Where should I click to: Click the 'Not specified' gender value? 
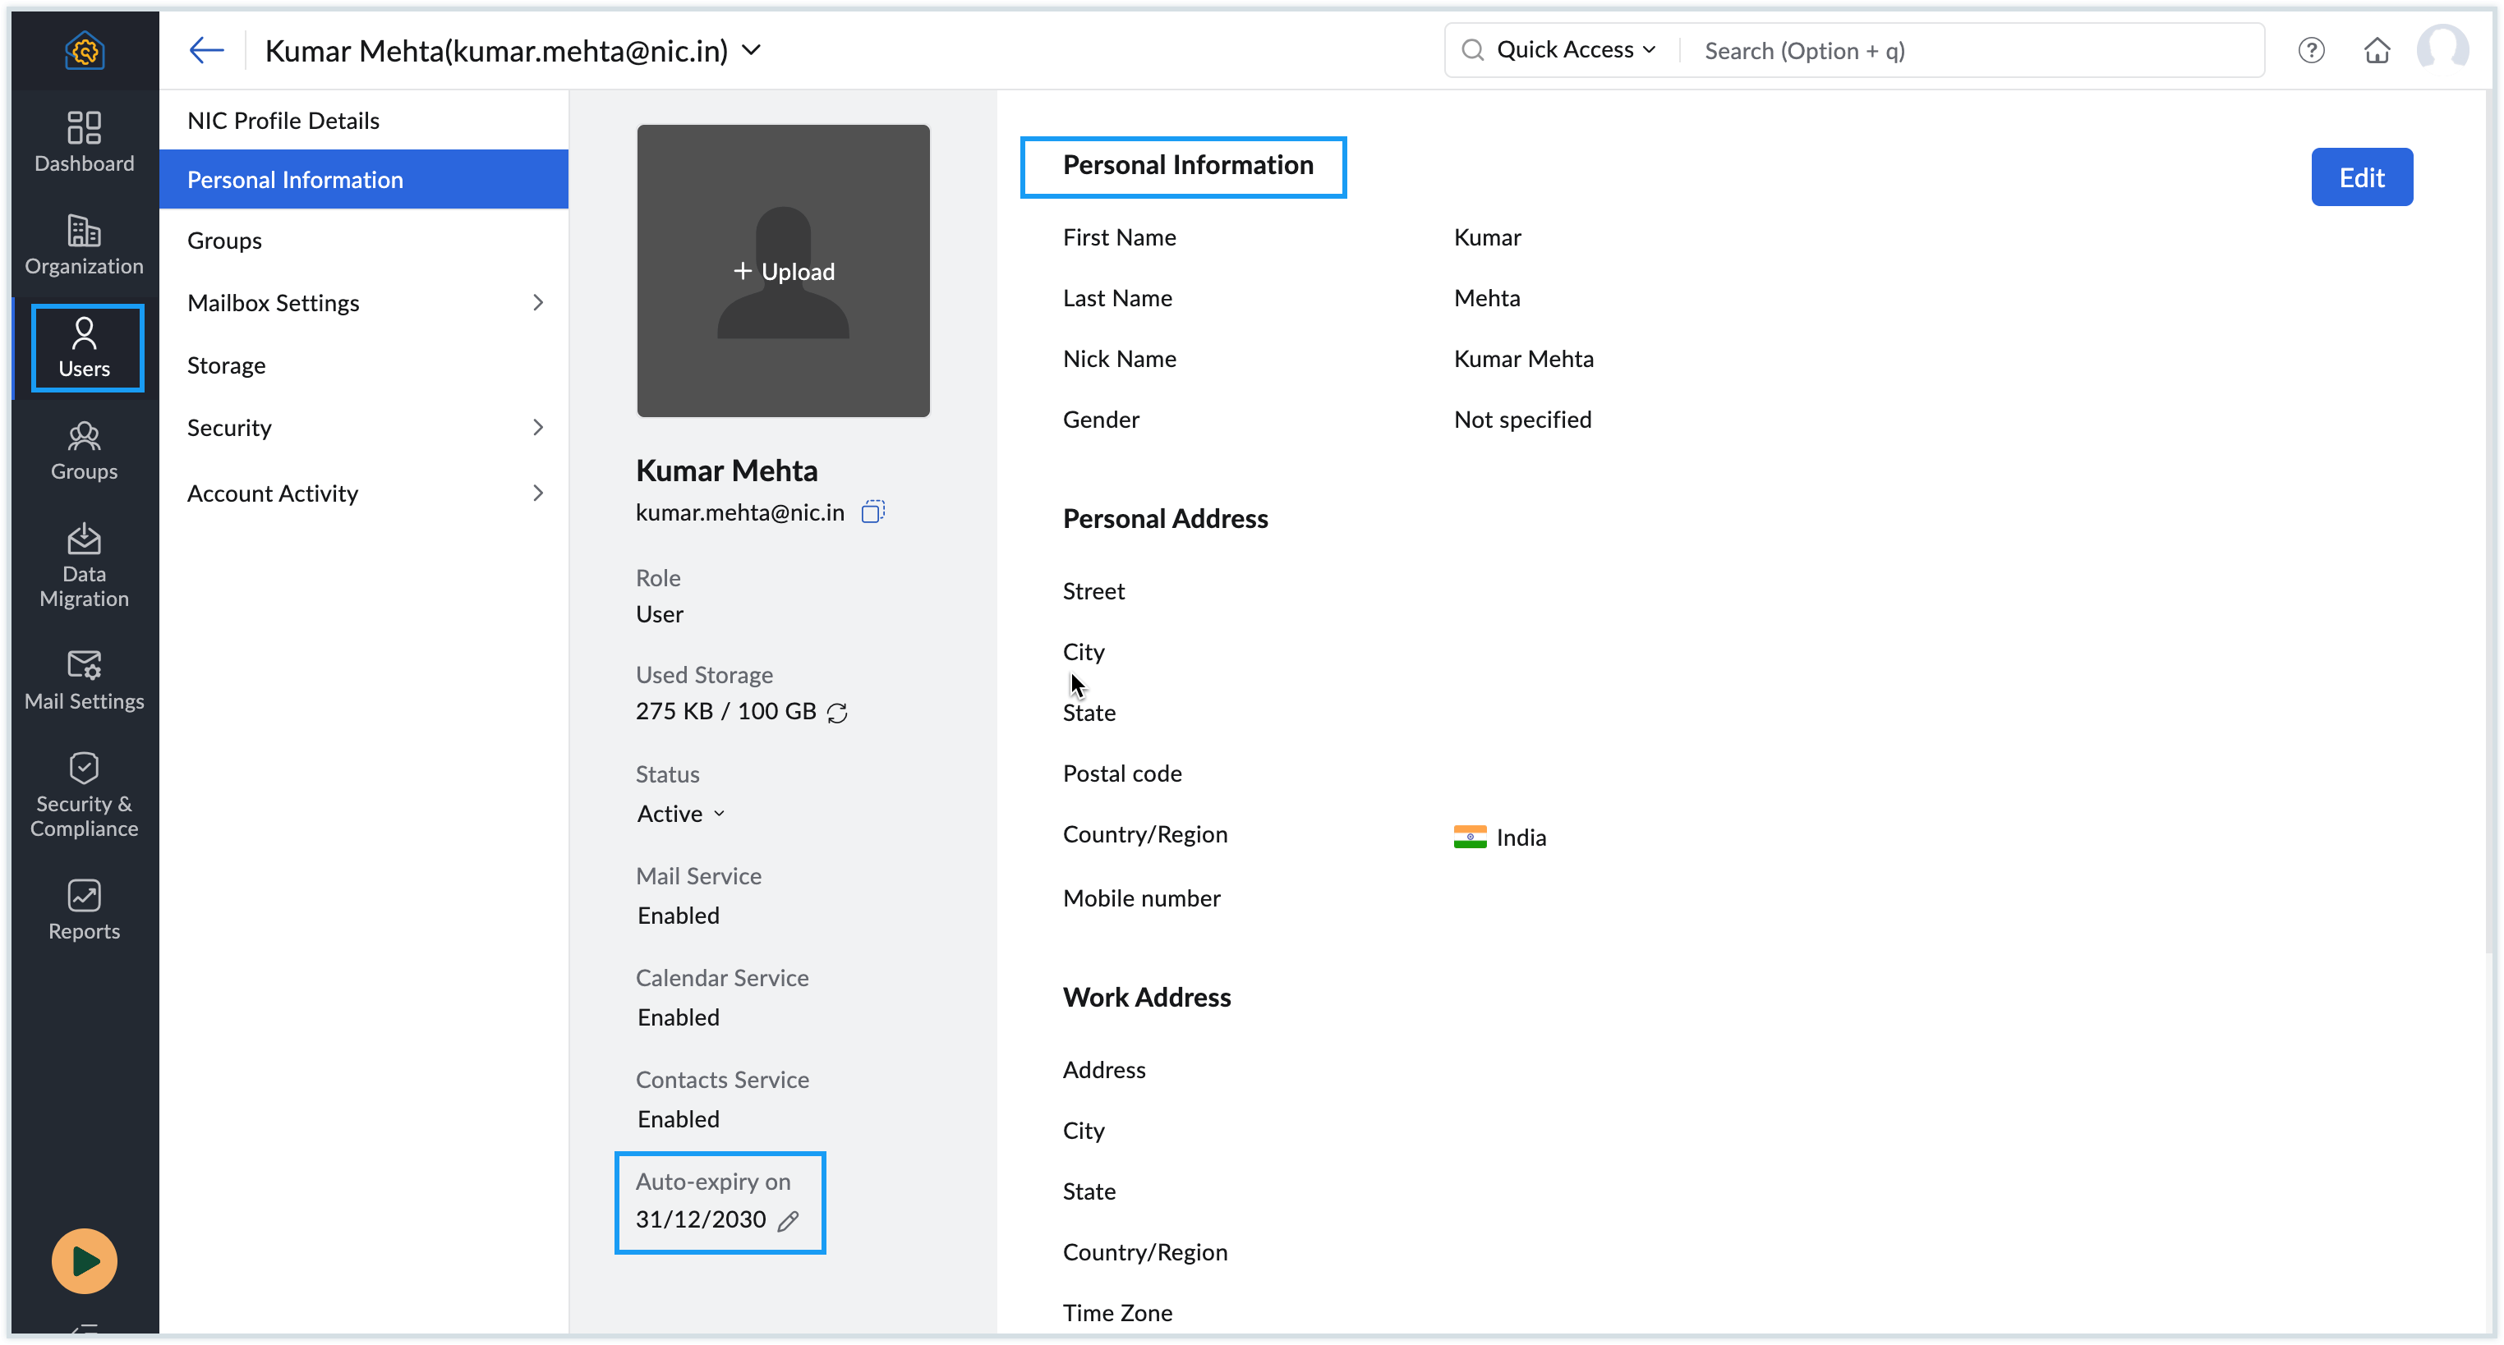coord(1522,420)
